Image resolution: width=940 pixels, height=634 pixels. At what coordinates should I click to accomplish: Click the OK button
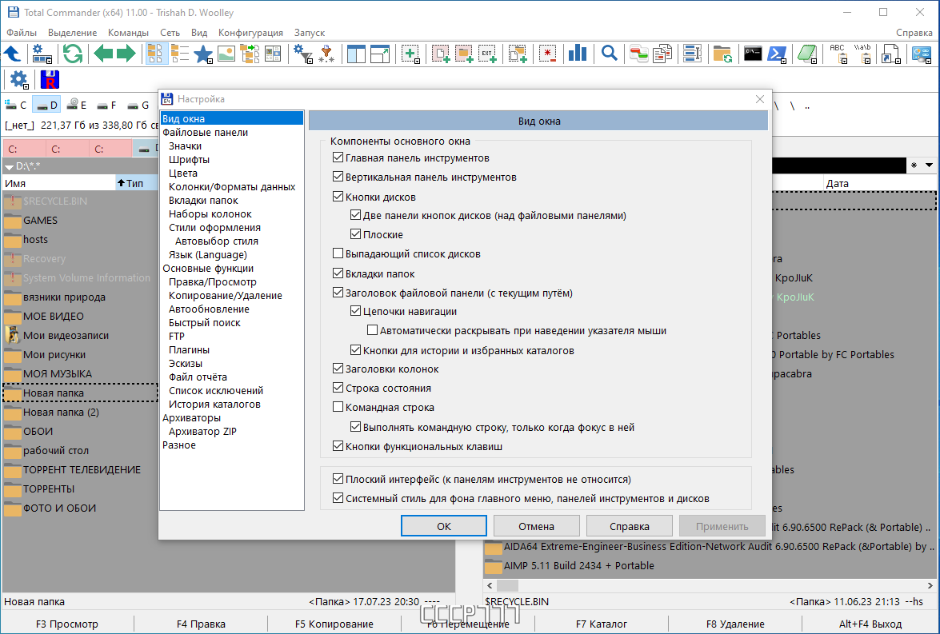(x=444, y=526)
